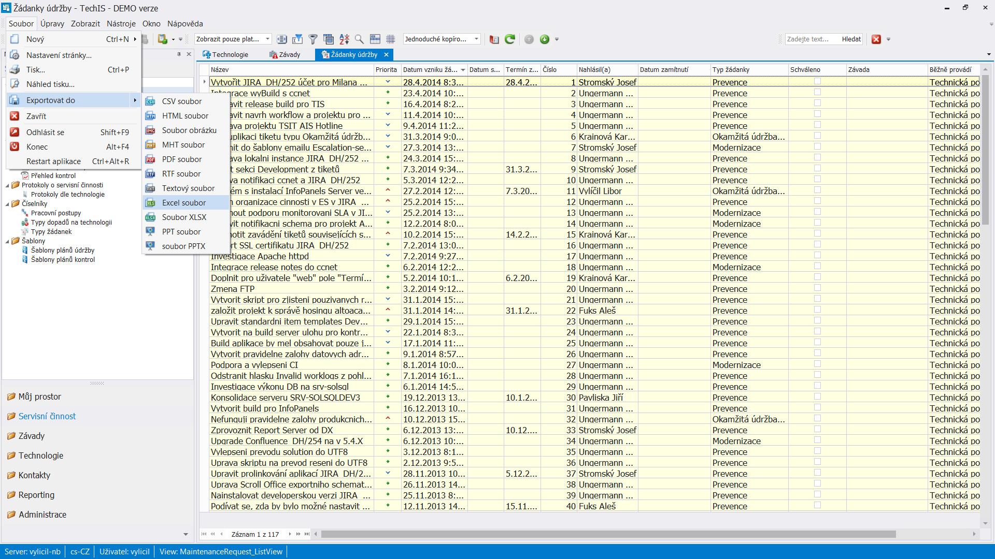Close the Žádanky údržby tab

coord(386,54)
